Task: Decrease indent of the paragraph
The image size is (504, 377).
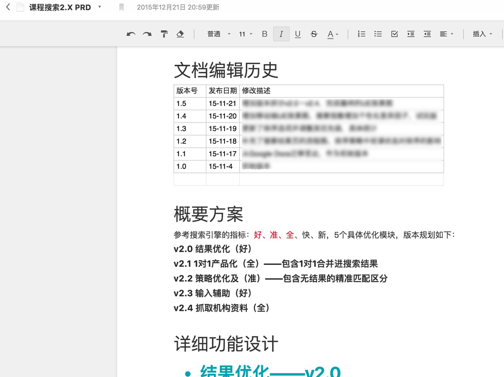Action: (x=427, y=34)
